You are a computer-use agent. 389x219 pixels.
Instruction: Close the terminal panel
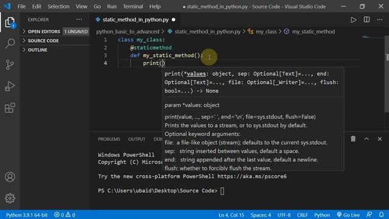coord(379,139)
